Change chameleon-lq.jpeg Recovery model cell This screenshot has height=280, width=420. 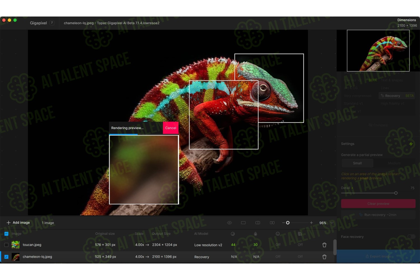(202, 257)
